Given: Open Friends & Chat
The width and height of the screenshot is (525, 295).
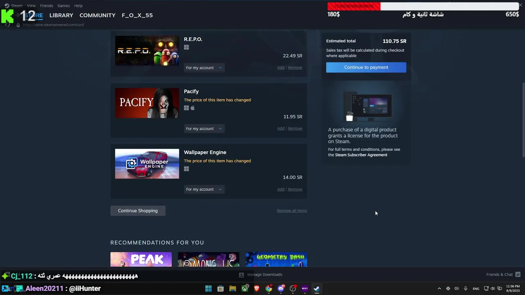Looking at the screenshot, I should pos(500,275).
